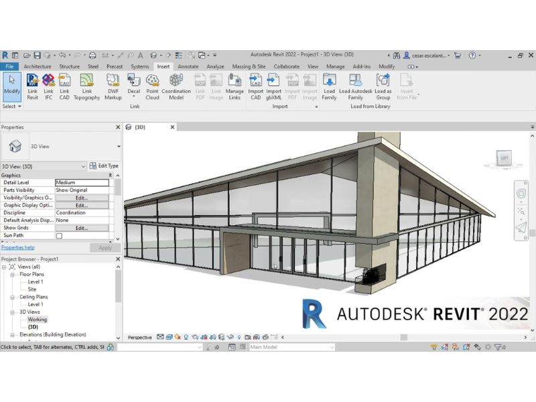Click the ViewCube in the 3D view
Screen dimensions: 536x402
503,158
